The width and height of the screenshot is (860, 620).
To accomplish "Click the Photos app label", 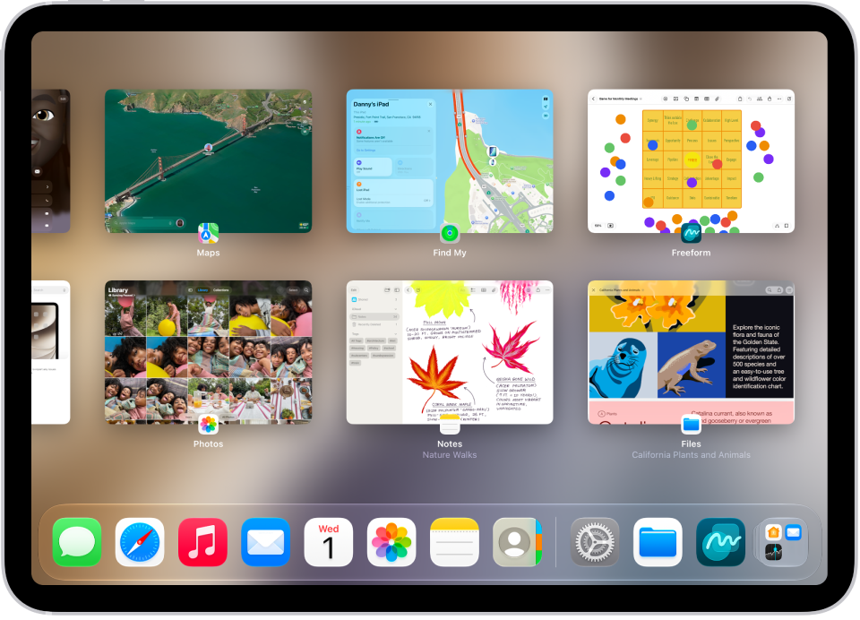I will pos(208,443).
